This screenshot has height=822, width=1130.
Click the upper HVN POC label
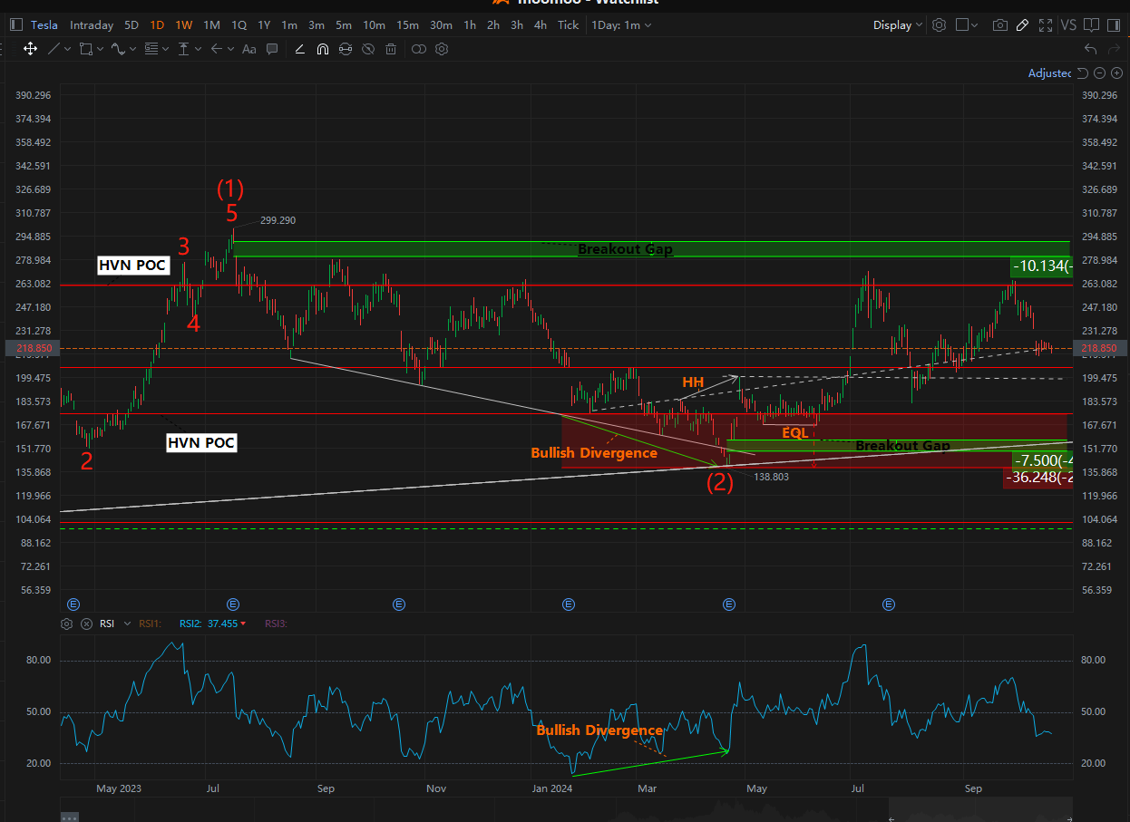(132, 266)
